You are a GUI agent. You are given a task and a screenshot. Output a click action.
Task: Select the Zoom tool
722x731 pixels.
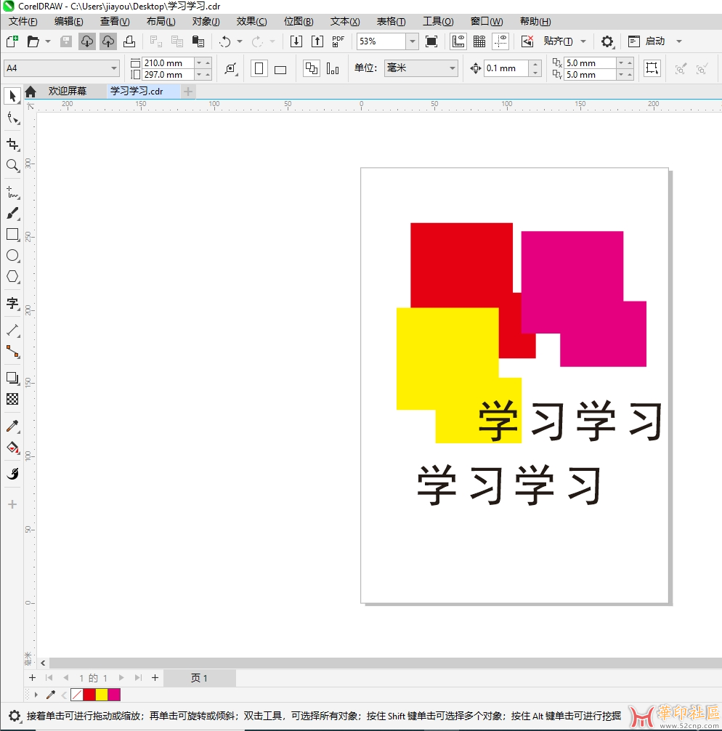click(12, 166)
